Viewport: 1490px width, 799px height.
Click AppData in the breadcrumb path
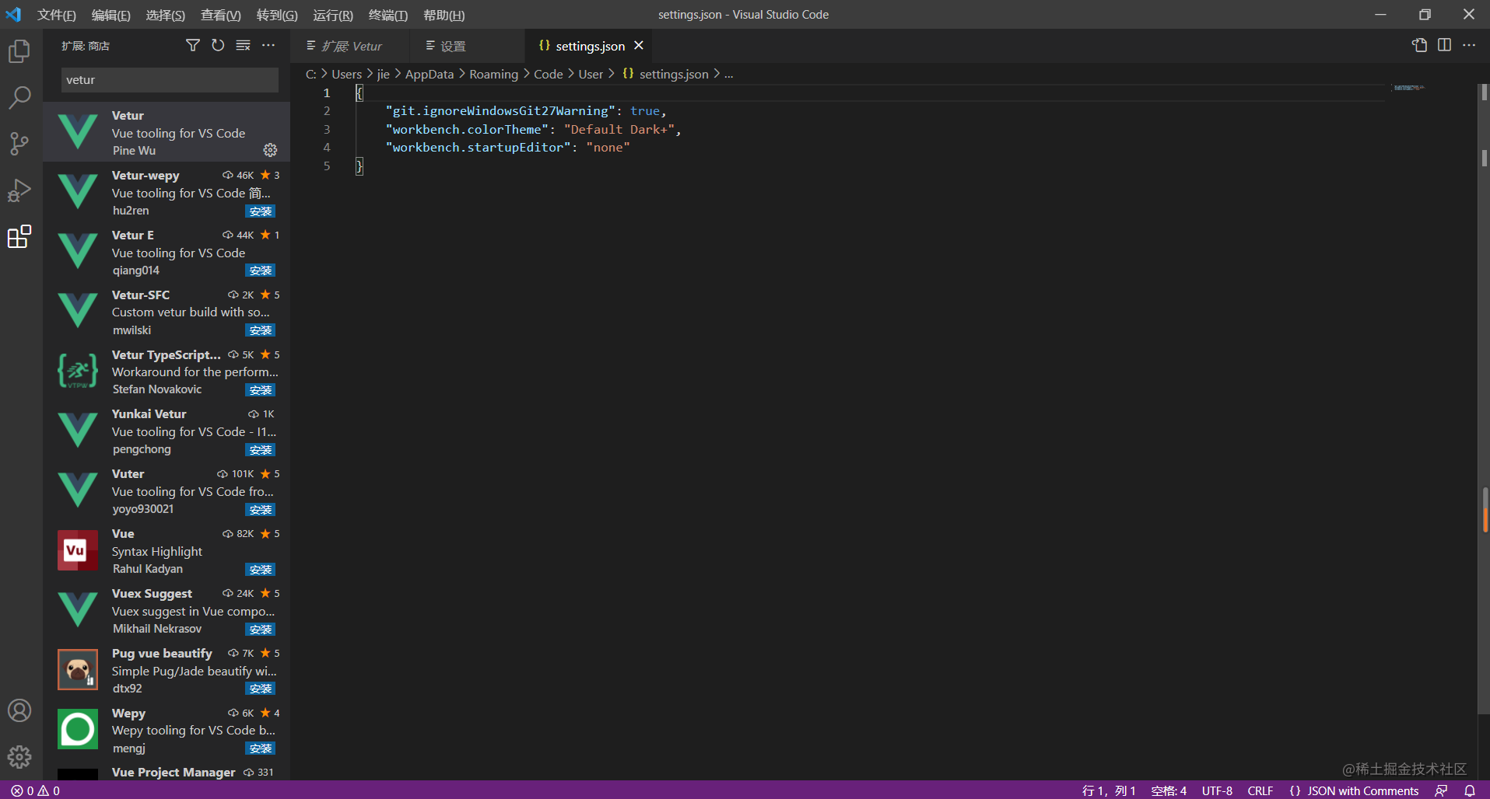click(x=429, y=74)
